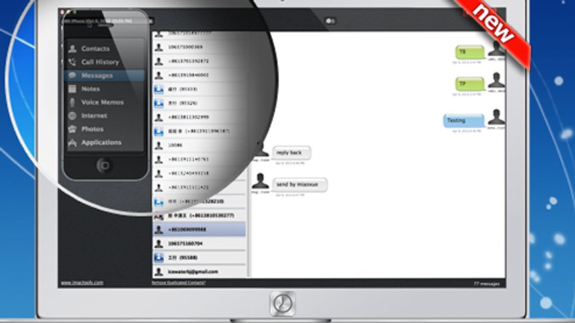This screenshot has height=323, width=575.
Task: Select Messages in the phone sidebar
Action: [105, 76]
